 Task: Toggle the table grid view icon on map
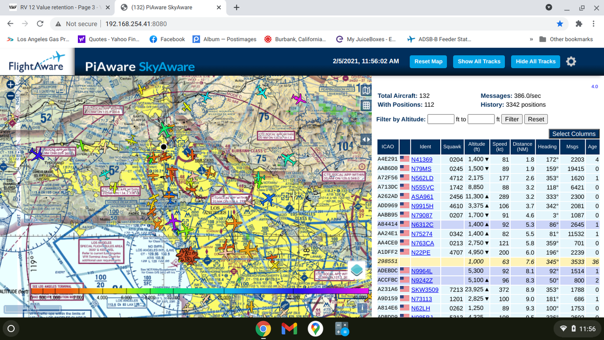pos(366,106)
